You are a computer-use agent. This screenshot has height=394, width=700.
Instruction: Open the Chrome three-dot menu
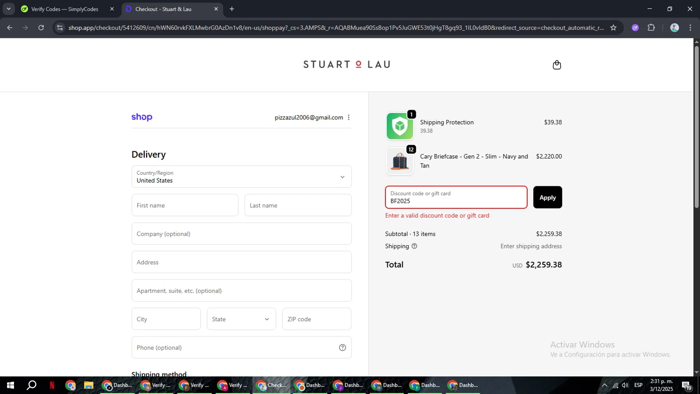(691, 28)
